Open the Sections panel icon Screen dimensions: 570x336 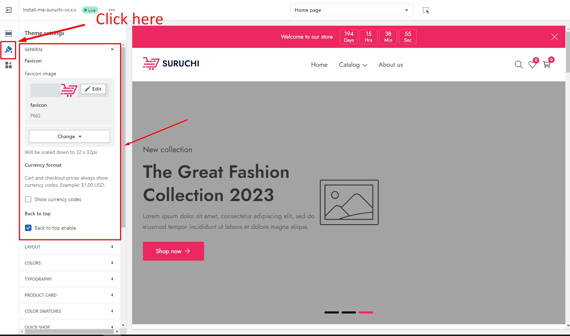(9, 34)
